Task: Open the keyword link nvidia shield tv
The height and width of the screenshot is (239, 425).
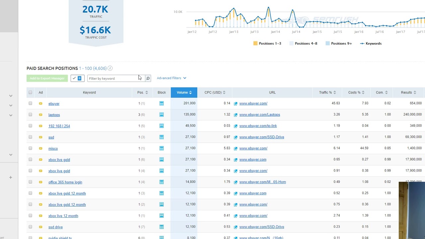Action: [60, 238]
